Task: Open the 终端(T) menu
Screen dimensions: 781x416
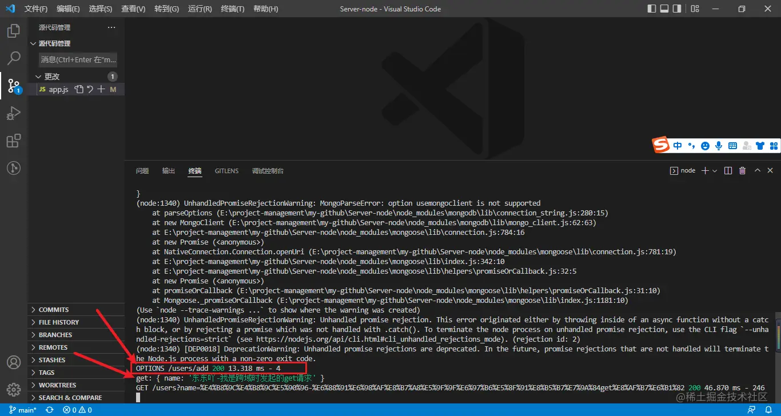Action: click(x=232, y=9)
